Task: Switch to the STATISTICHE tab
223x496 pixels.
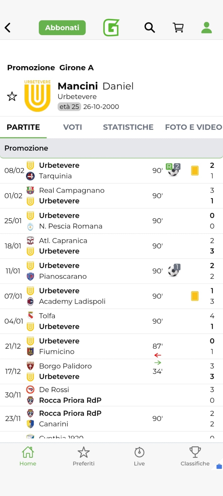Action: (x=128, y=127)
